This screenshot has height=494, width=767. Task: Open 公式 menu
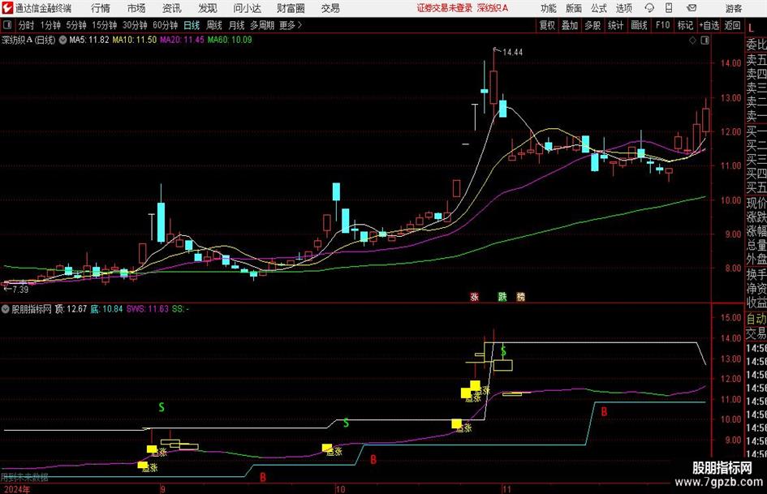[598, 8]
